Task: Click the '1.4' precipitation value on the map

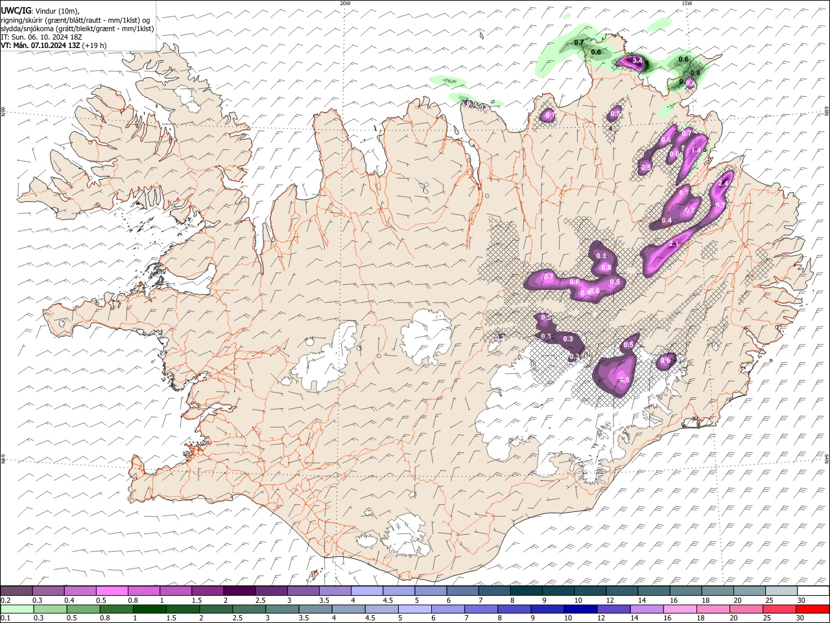Action: (x=696, y=150)
